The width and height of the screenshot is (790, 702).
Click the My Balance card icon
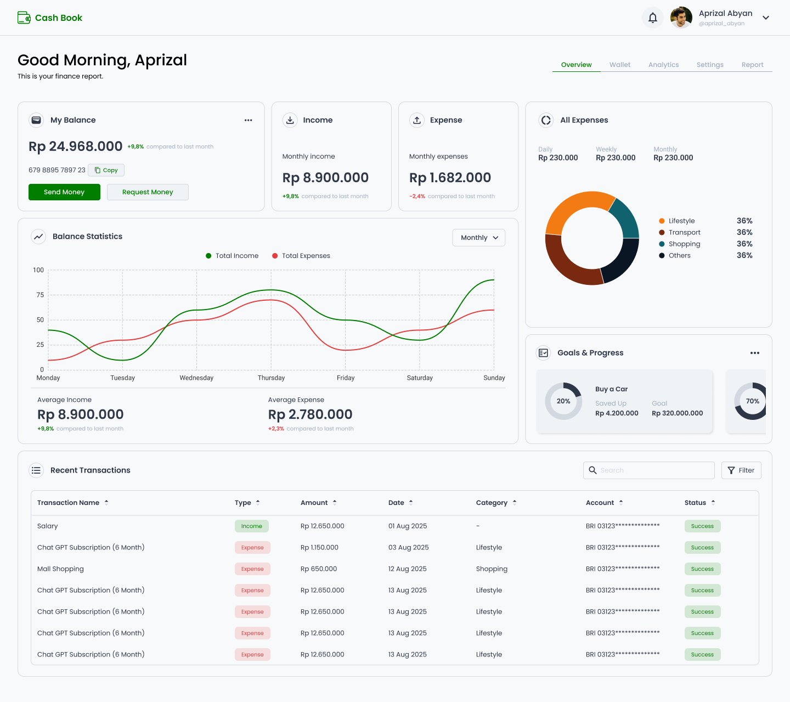tap(36, 120)
